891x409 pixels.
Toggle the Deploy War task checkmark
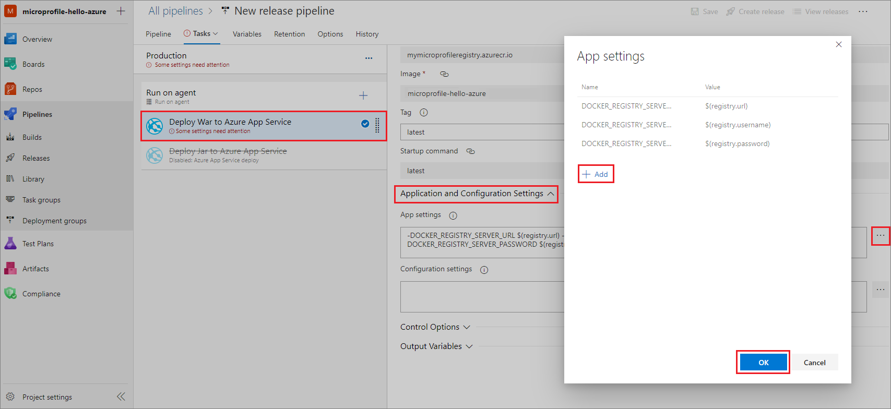(x=365, y=124)
